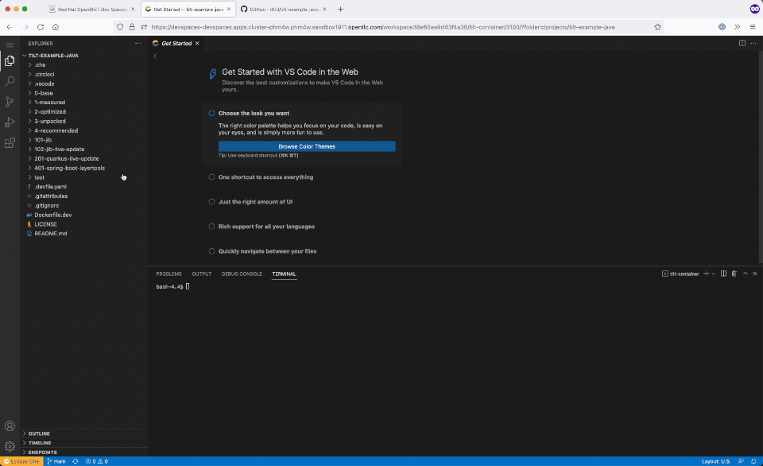Viewport: 763px width, 466px height.
Task: Go back with the Get Started chevron
Action: [155, 56]
